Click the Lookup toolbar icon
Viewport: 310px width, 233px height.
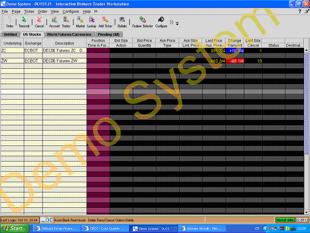point(92,22)
